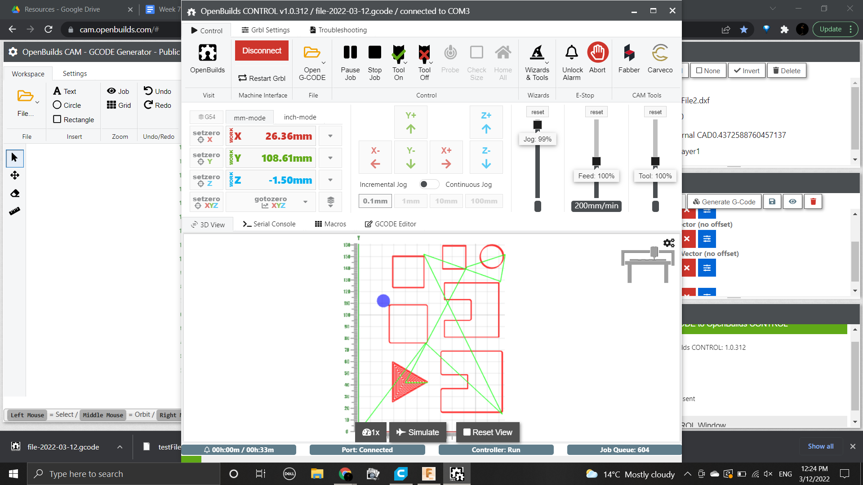
Task: Click the Restart Grbl button
Action: pyautogui.click(x=262, y=78)
